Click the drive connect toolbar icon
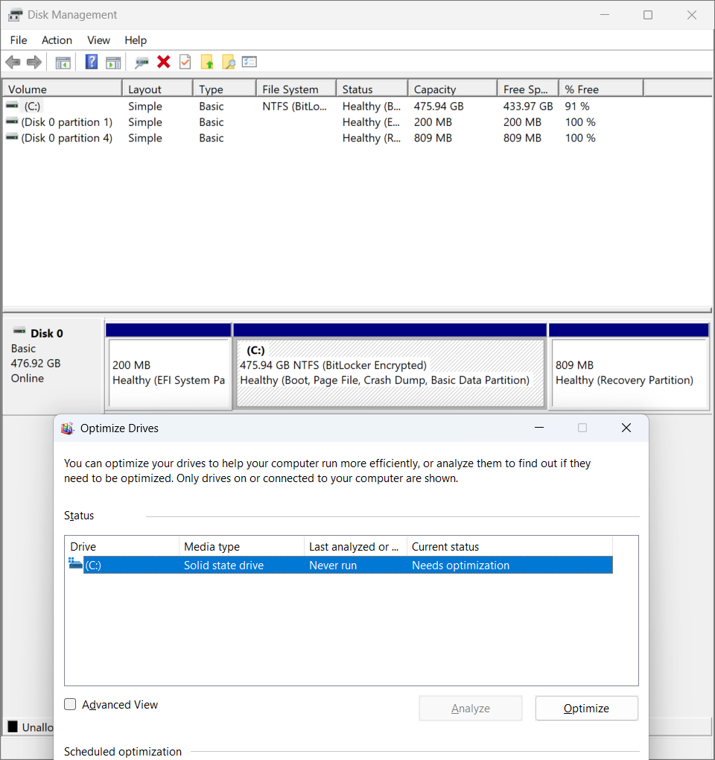 [142, 63]
